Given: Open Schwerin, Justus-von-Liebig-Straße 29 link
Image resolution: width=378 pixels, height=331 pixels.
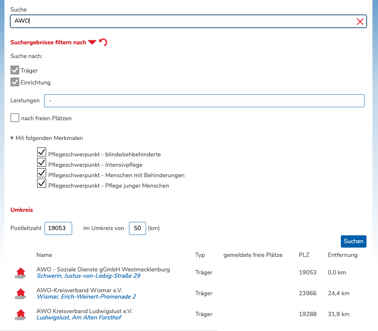Looking at the screenshot, I should [x=88, y=276].
